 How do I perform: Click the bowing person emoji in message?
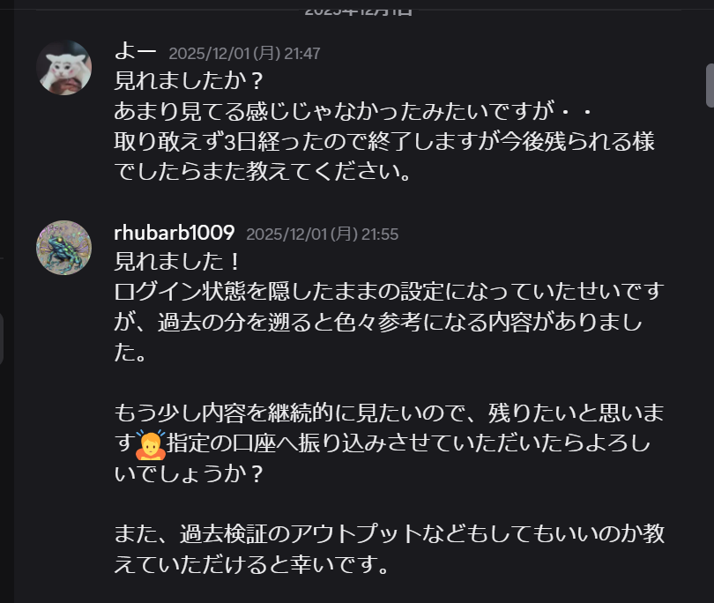(x=152, y=445)
